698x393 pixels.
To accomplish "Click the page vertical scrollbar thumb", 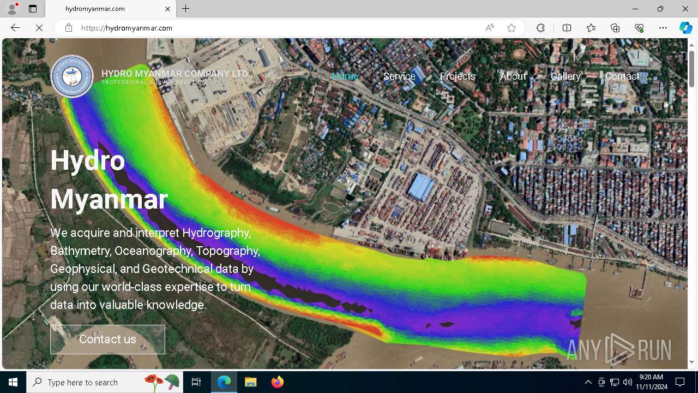I will (691, 68).
